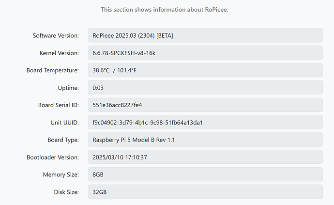
Task: Click the 'Board Temperature:' label
Action: 53,70
